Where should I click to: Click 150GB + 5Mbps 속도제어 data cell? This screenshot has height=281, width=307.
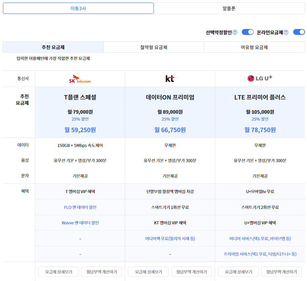point(80,145)
